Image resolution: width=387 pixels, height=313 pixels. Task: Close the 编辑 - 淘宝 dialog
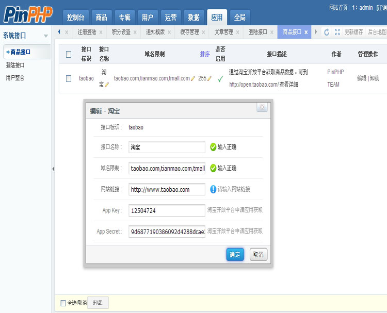click(x=262, y=107)
